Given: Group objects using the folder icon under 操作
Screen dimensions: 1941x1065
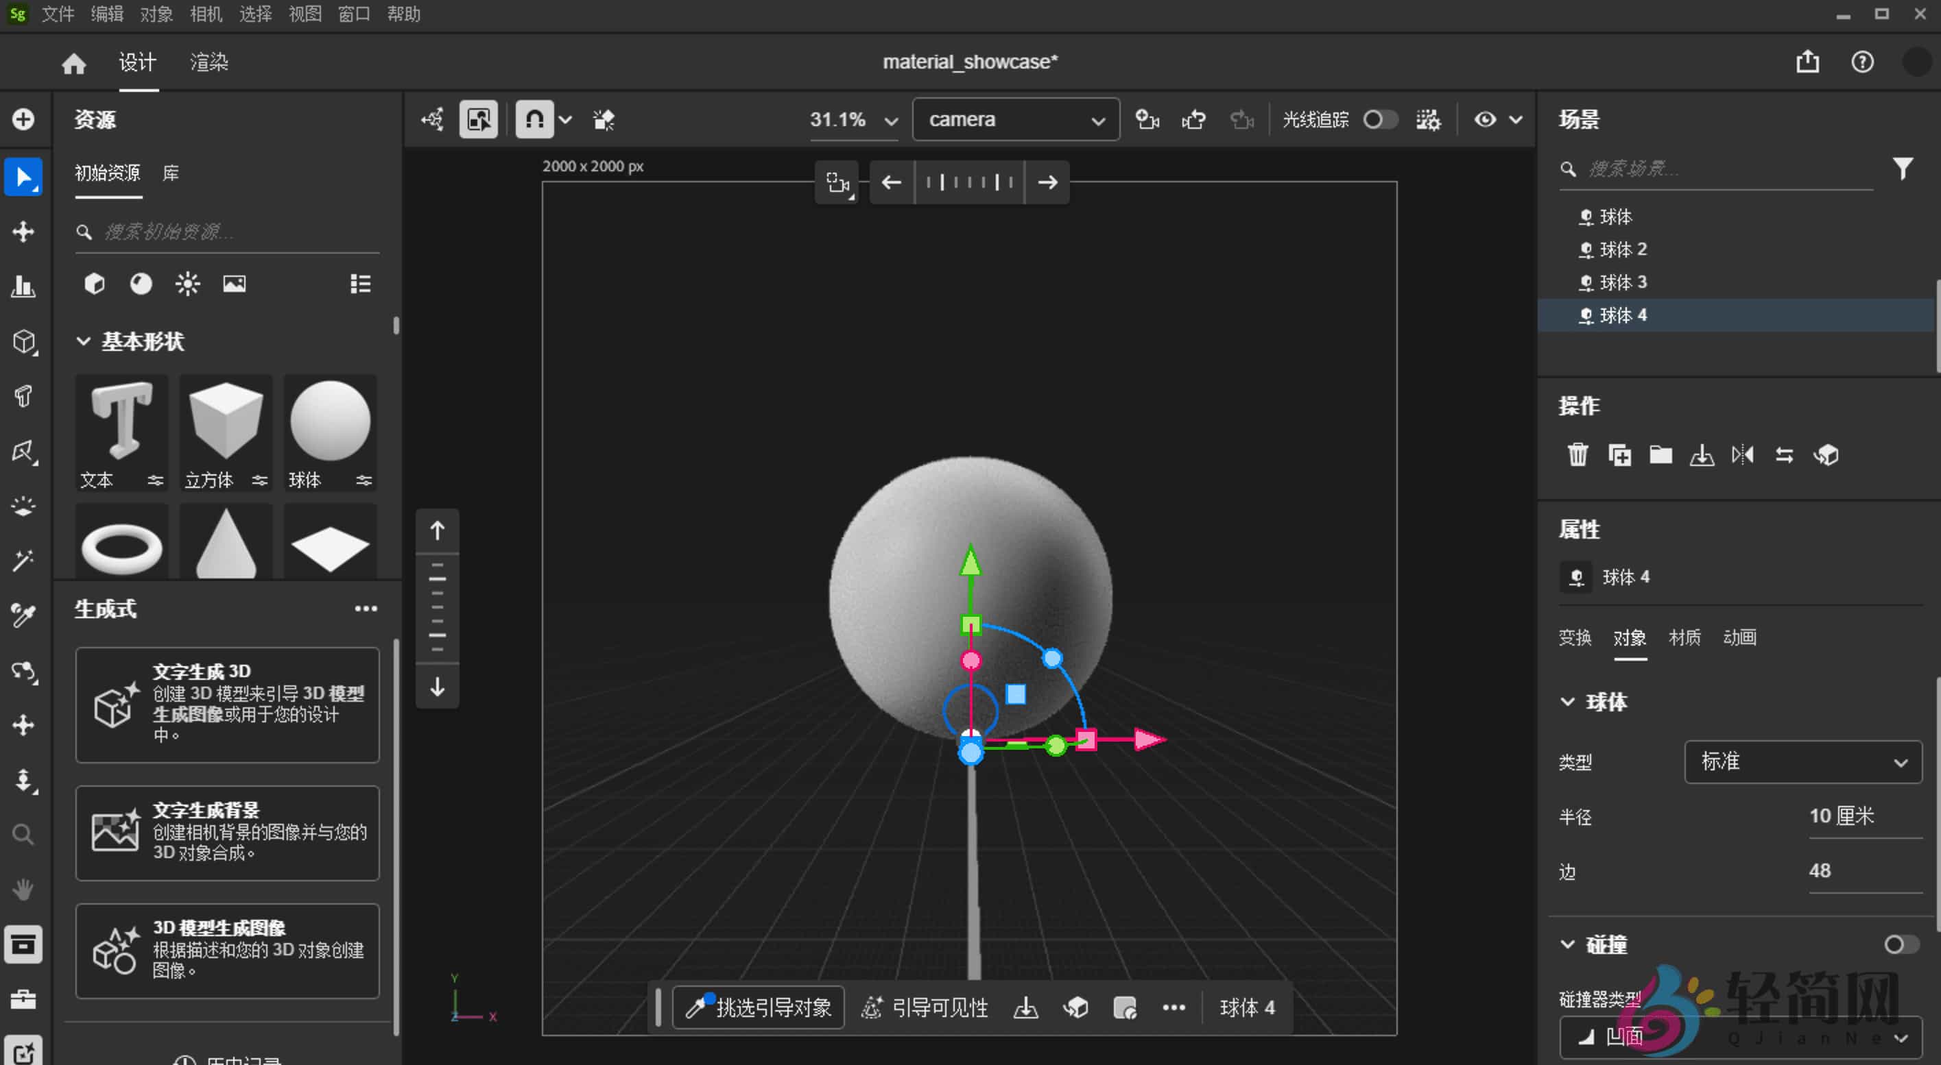Looking at the screenshot, I should tap(1660, 454).
